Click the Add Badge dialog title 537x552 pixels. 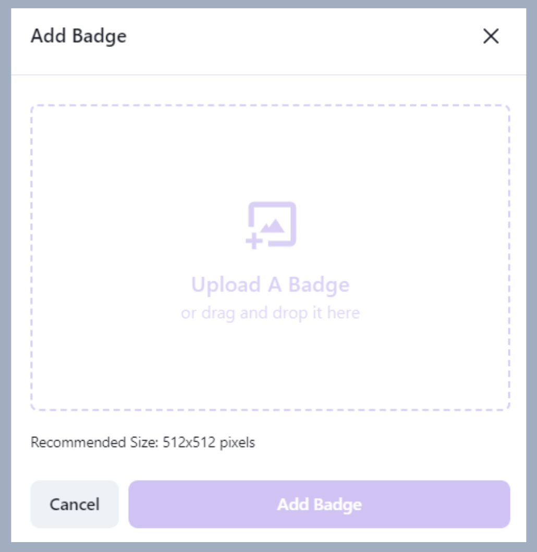[x=79, y=36]
